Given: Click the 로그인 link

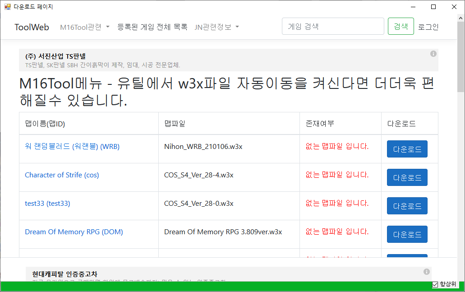Looking at the screenshot, I should pyautogui.click(x=428, y=27).
